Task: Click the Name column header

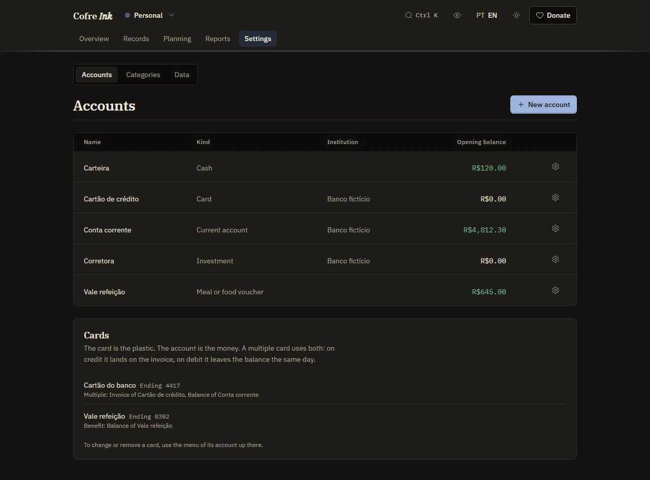Action: (92, 142)
